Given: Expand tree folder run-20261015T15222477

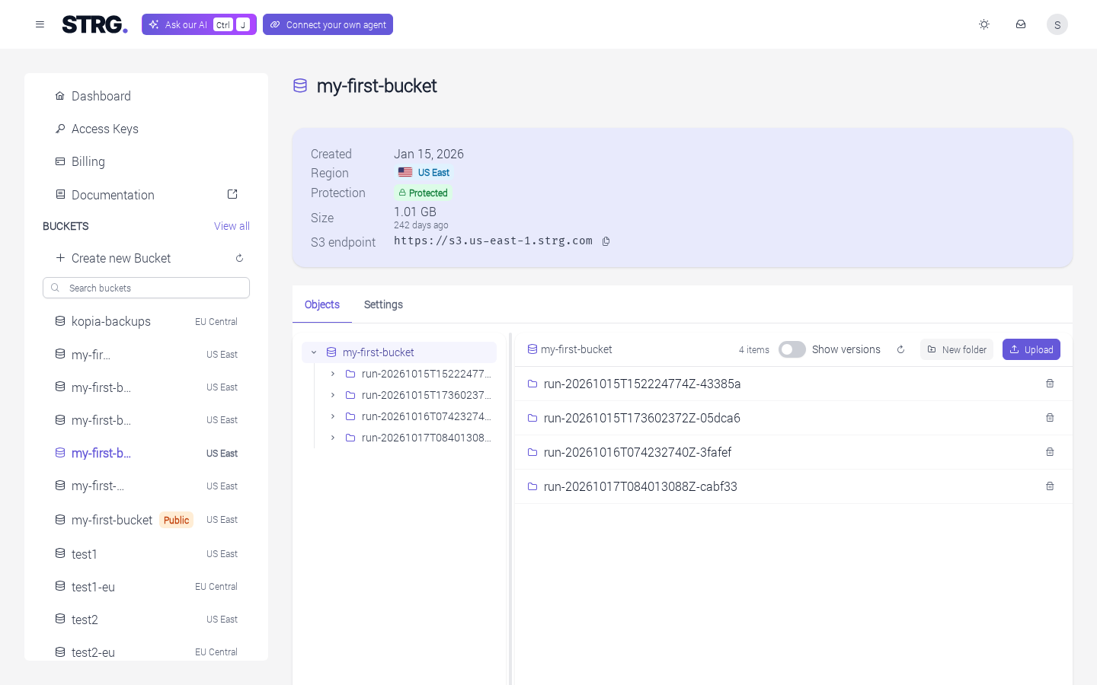Looking at the screenshot, I should (x=333, y=374).
